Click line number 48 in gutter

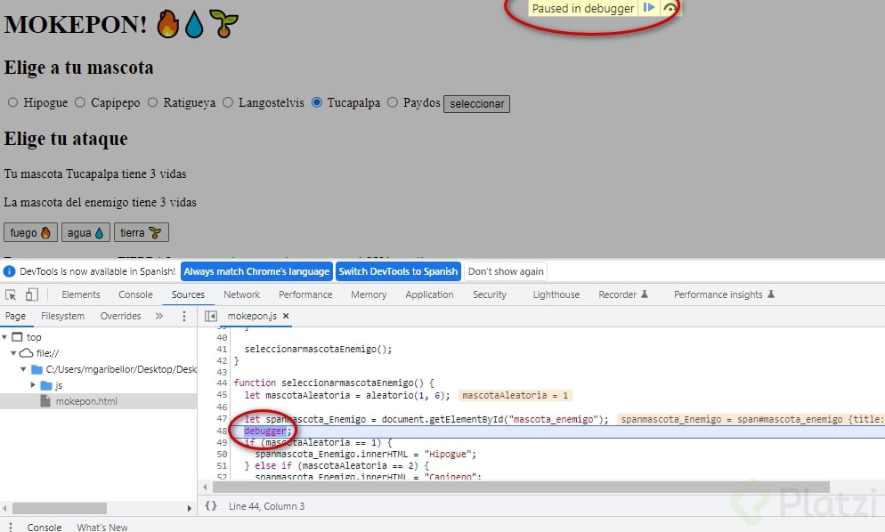click(221, 431)
